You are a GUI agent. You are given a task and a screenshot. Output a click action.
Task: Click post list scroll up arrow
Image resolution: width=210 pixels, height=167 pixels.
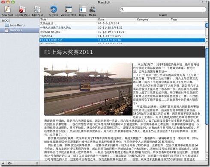pyautogui.click(x=207, y=38)
